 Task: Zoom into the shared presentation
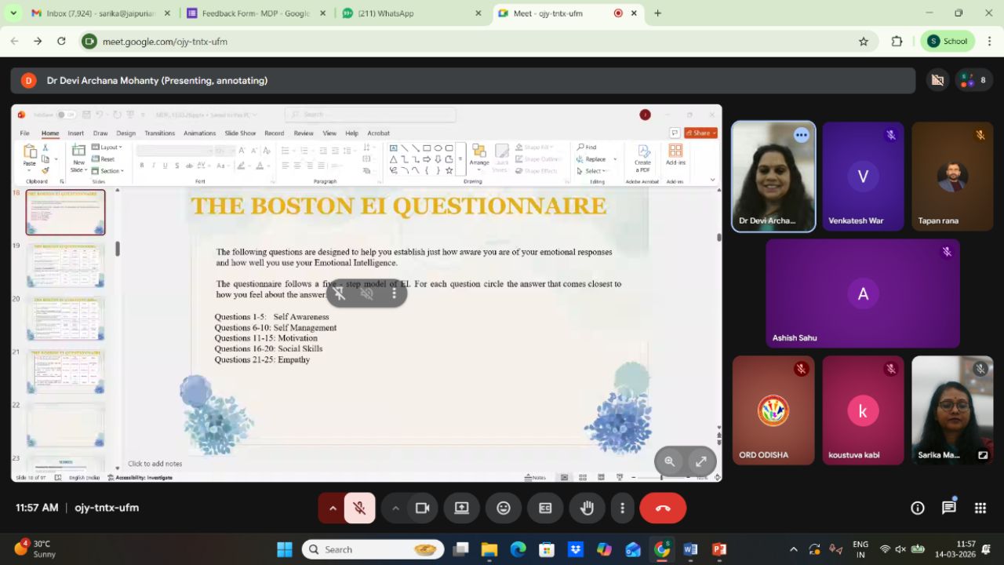click(670, 461)
